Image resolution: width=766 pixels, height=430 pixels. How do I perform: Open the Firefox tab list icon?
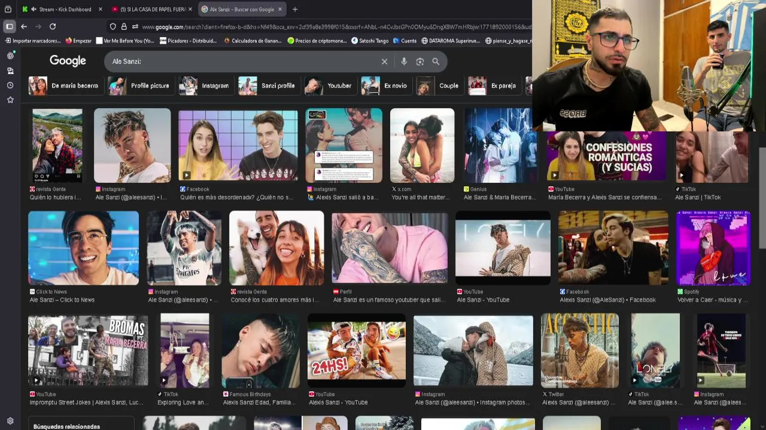[8, 9]
